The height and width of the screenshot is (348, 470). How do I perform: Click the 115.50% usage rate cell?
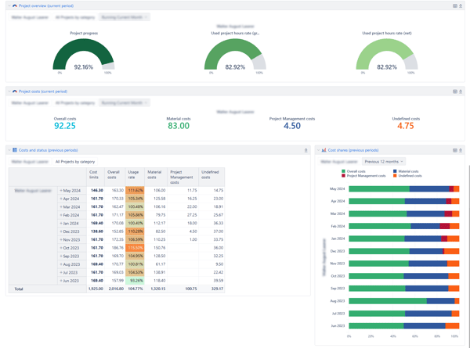(135, 248)
